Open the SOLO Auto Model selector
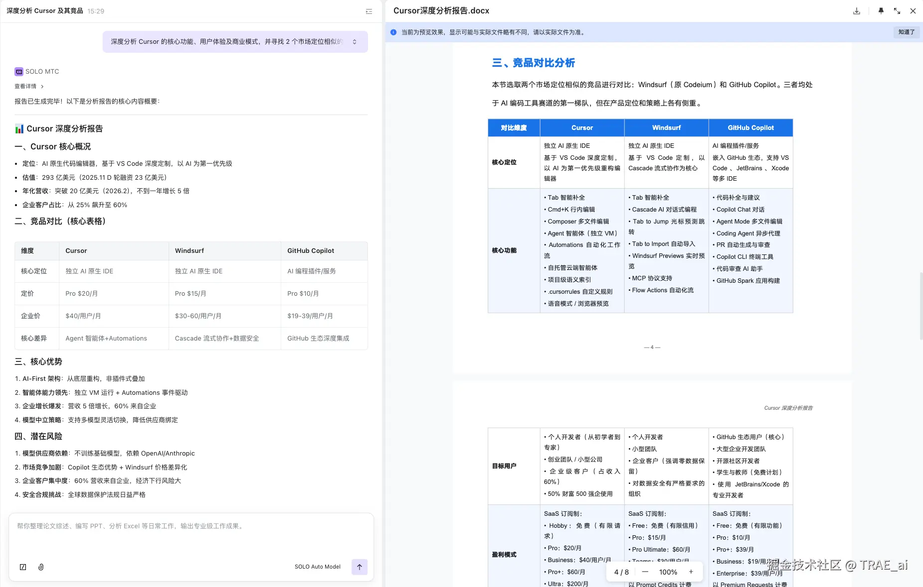 pyautogui.click(x=318, y=567)
